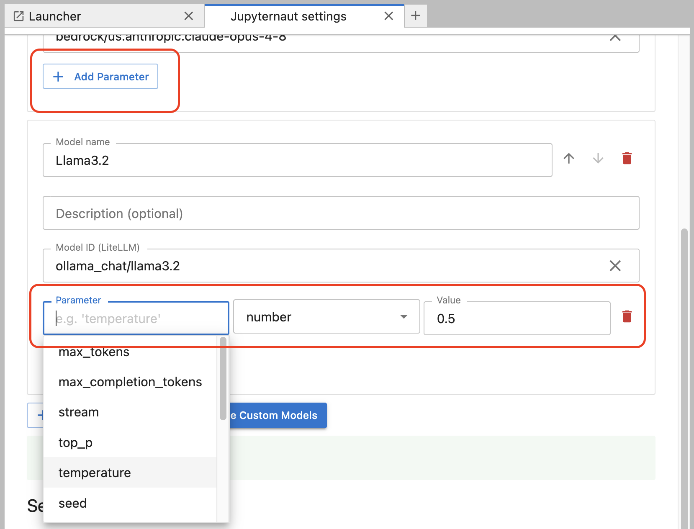Pick temperature from the parameter list
This screenshot has width=694, height=529.
point(130,473)
